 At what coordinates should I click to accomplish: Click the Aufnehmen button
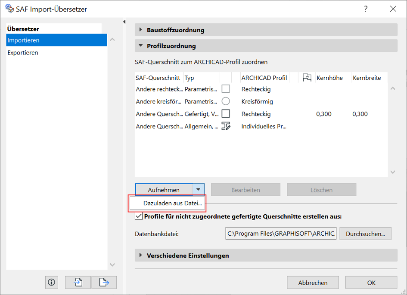tap(164, 190)
